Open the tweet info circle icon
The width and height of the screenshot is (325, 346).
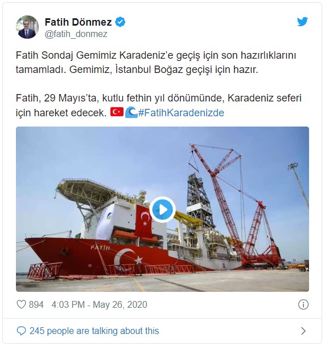coord(303,305)
